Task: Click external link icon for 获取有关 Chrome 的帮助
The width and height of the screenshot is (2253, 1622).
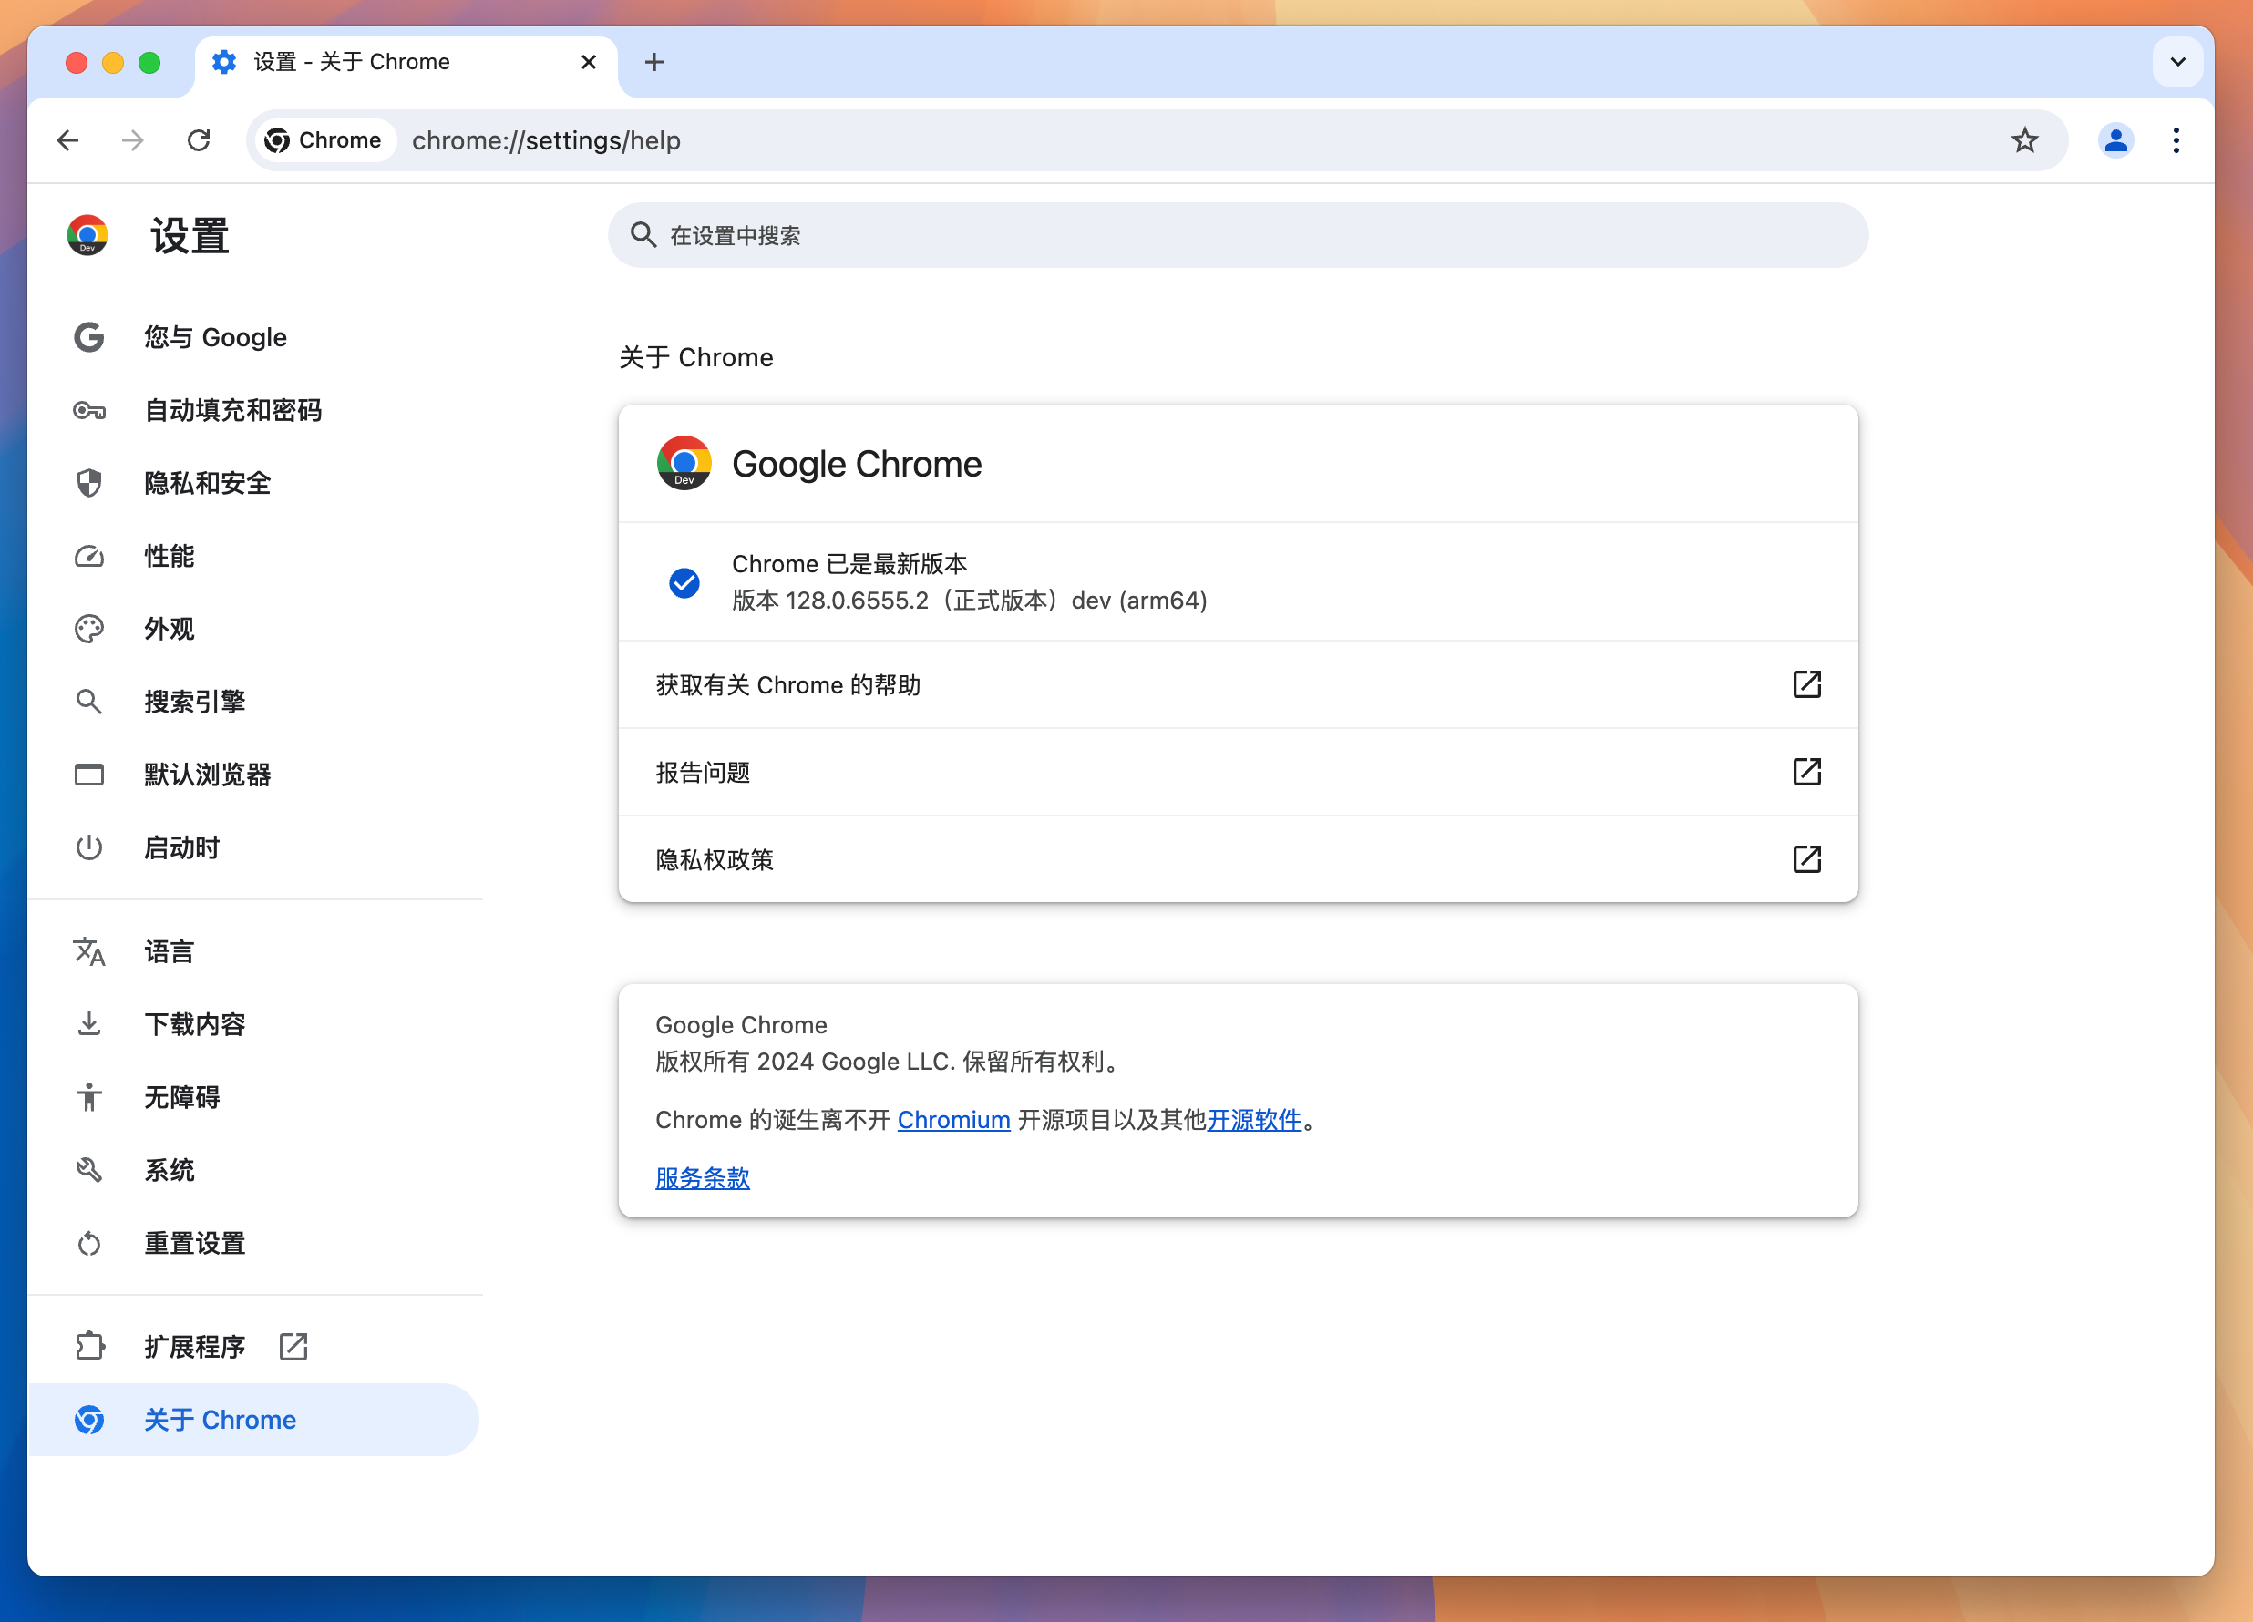Action: point(1806,684)
